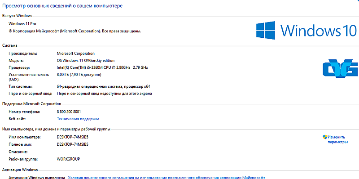
Task: Click the computer name DESKTOP-74MSIB5 value
Action: [73, 137]
